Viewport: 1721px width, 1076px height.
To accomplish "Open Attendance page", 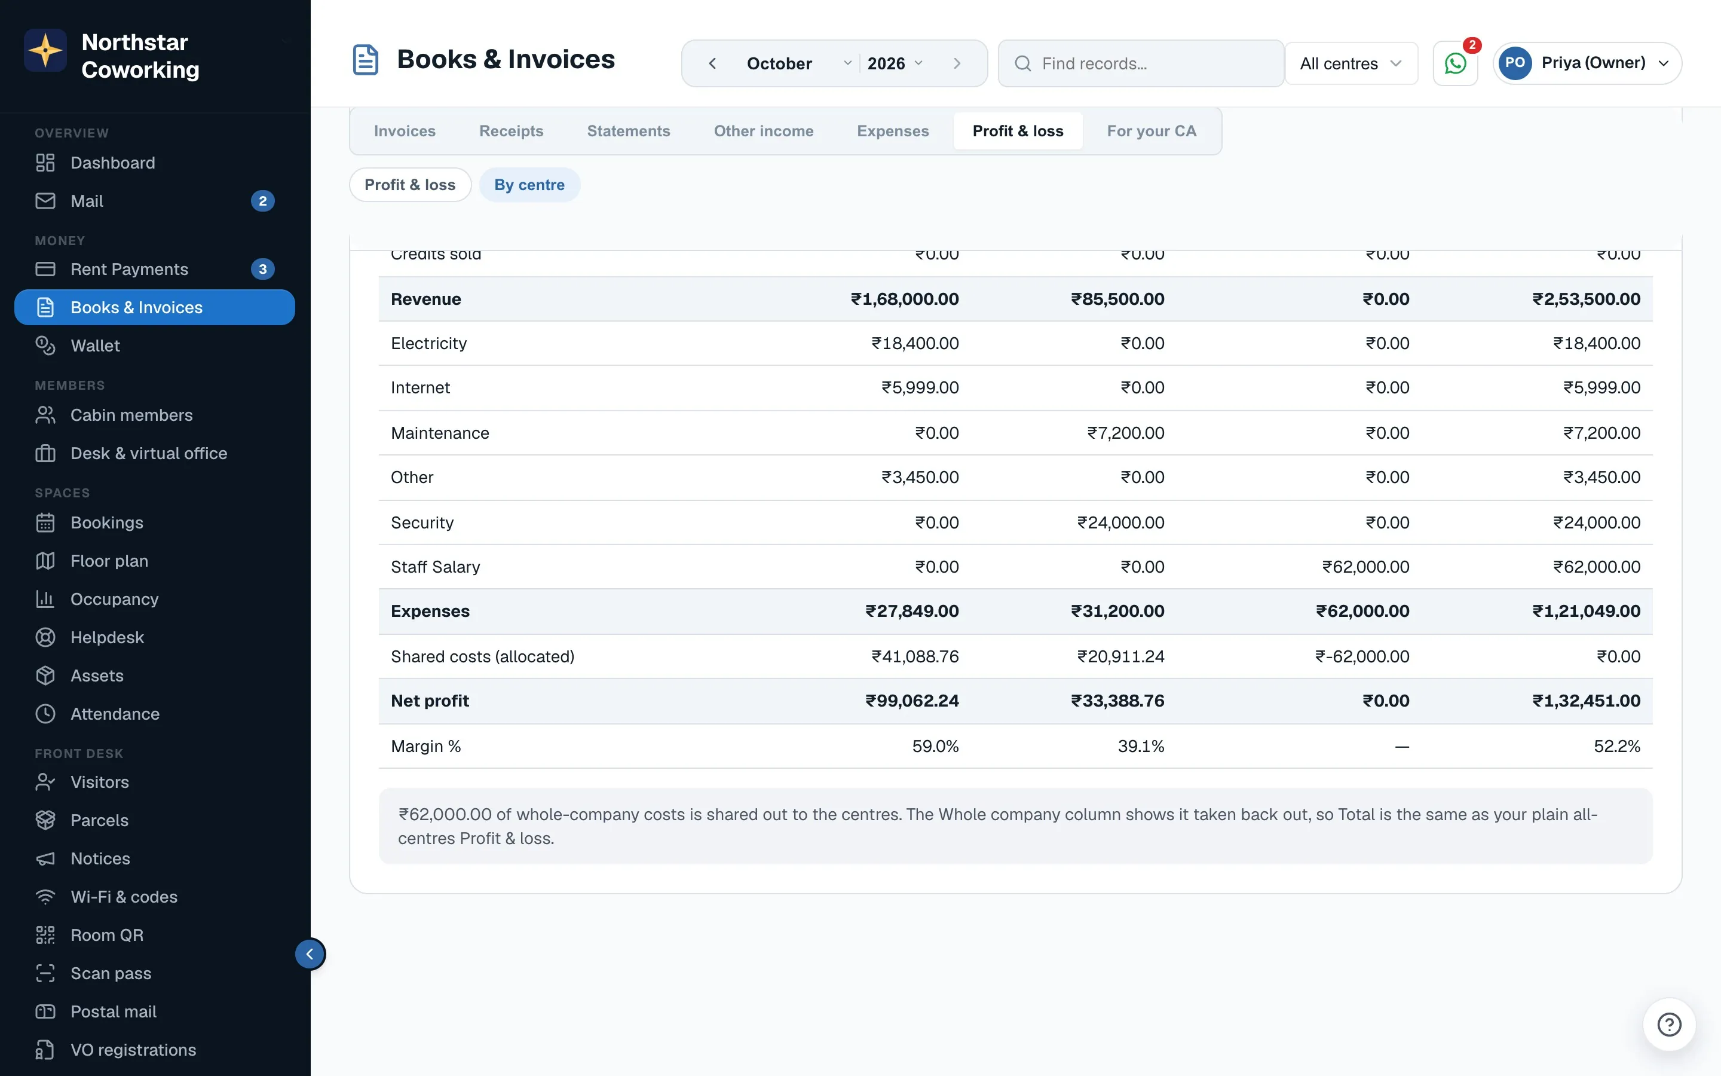I will (155, 714).
